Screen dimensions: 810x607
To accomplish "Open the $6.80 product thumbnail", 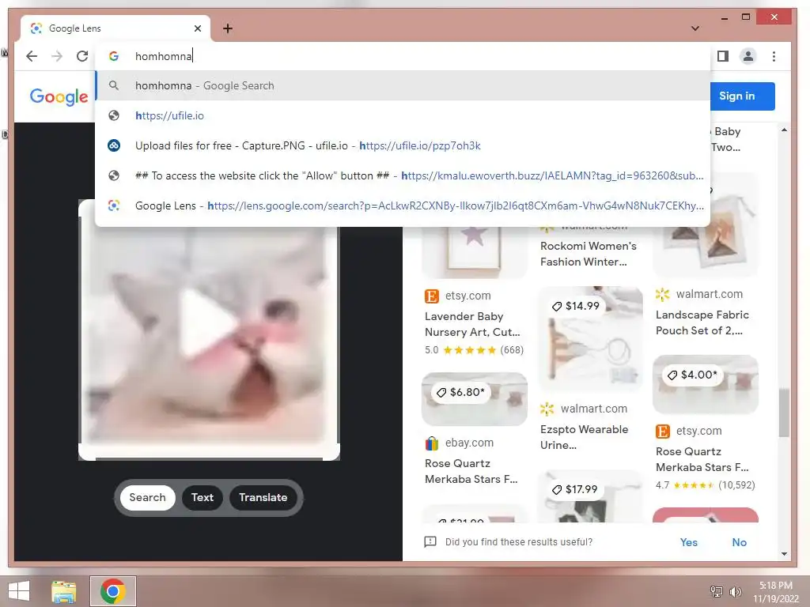I will 475,399.
